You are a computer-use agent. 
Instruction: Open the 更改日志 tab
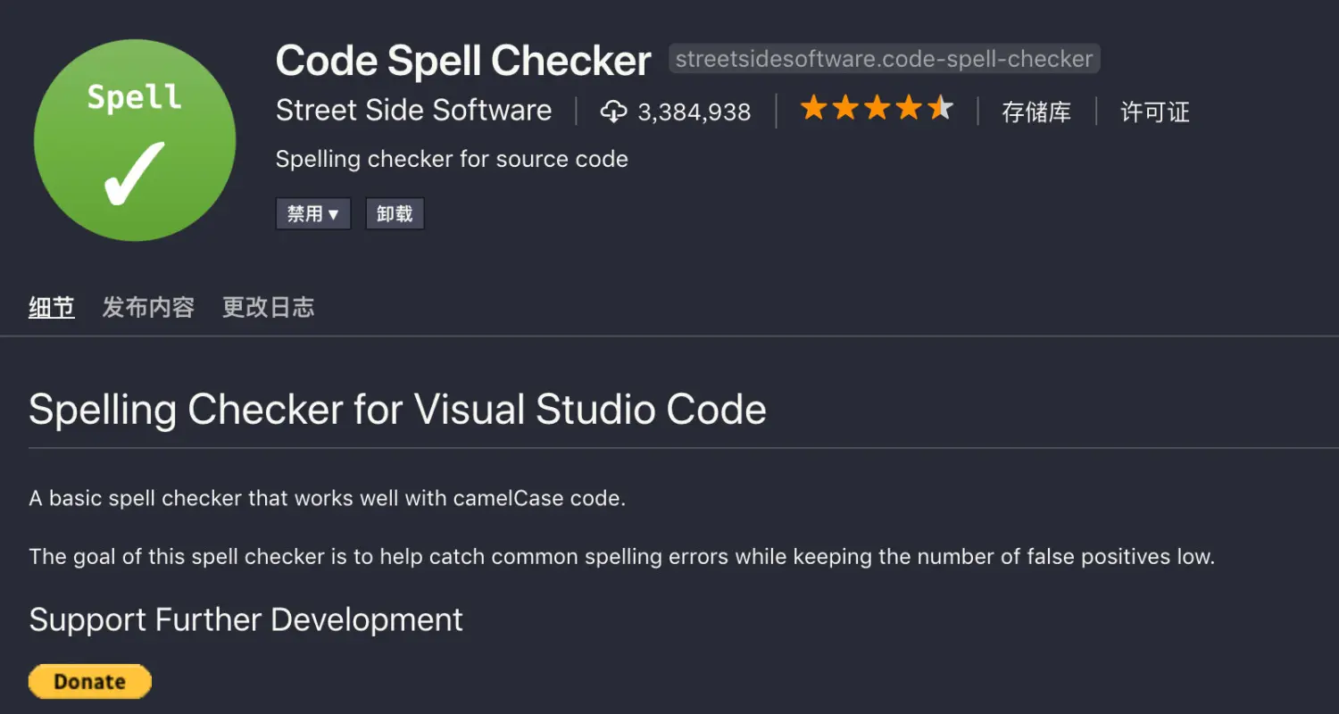pos(268,307)
